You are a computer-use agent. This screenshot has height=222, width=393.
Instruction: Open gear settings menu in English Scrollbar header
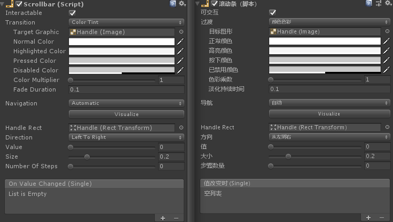(x=182, y=4)
